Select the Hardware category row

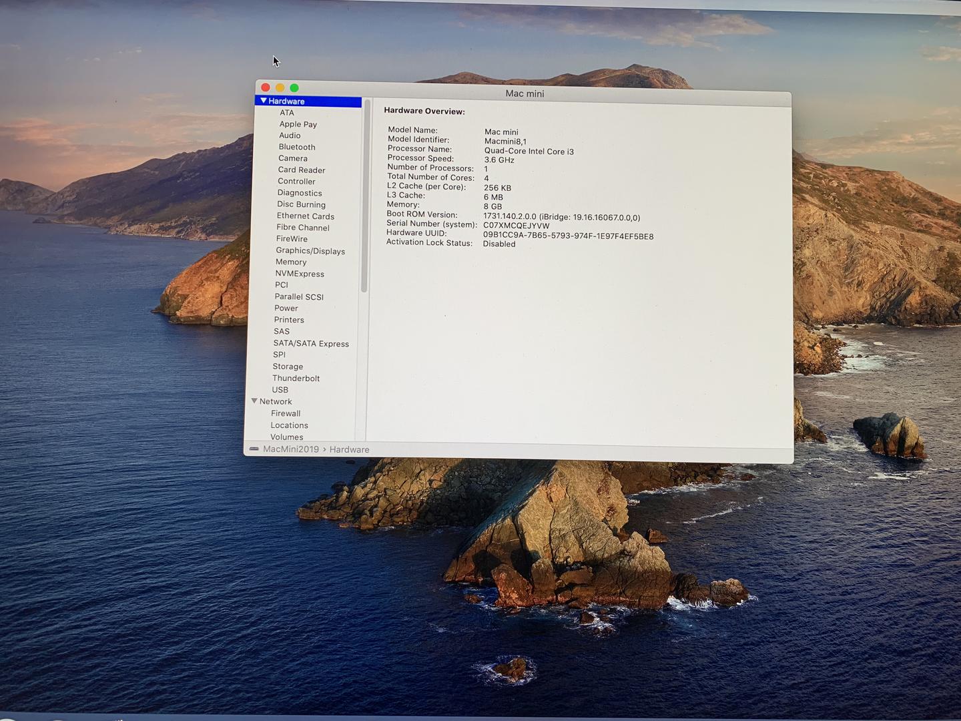(308, 101)
